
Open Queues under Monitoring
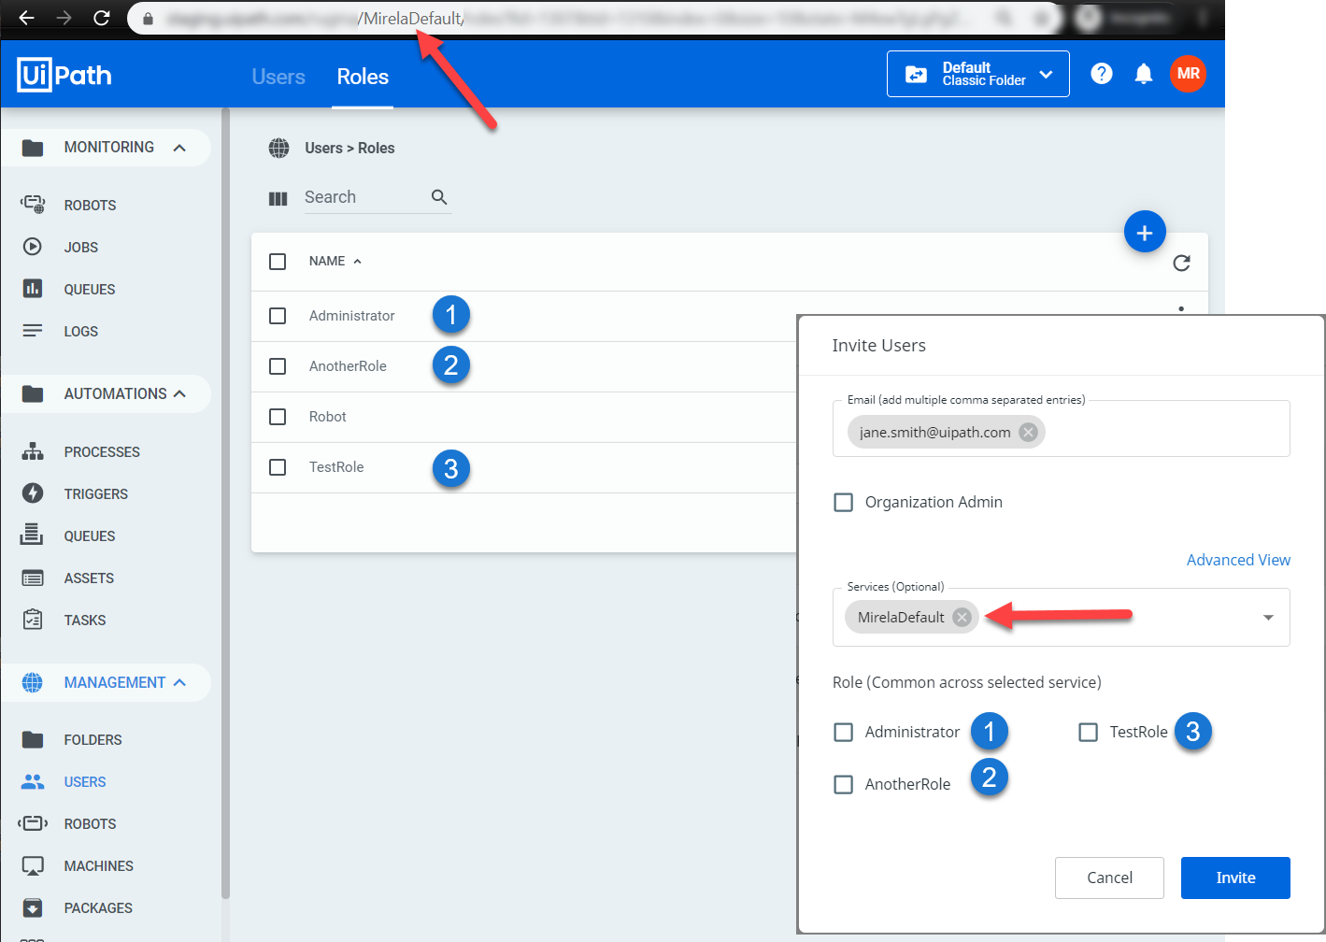89,289
